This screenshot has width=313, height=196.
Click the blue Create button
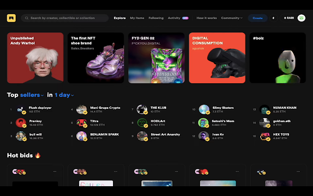pyautogui.click(x=258, y=18)
